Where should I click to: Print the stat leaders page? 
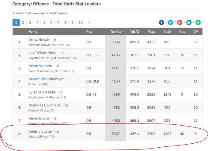(x=198, y=22)
